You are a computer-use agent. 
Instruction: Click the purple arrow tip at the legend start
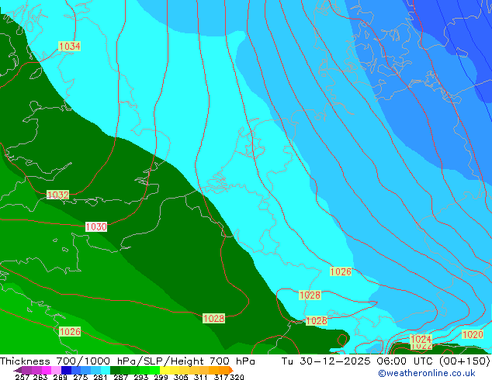pyautogui.click(x=18, y=371)
